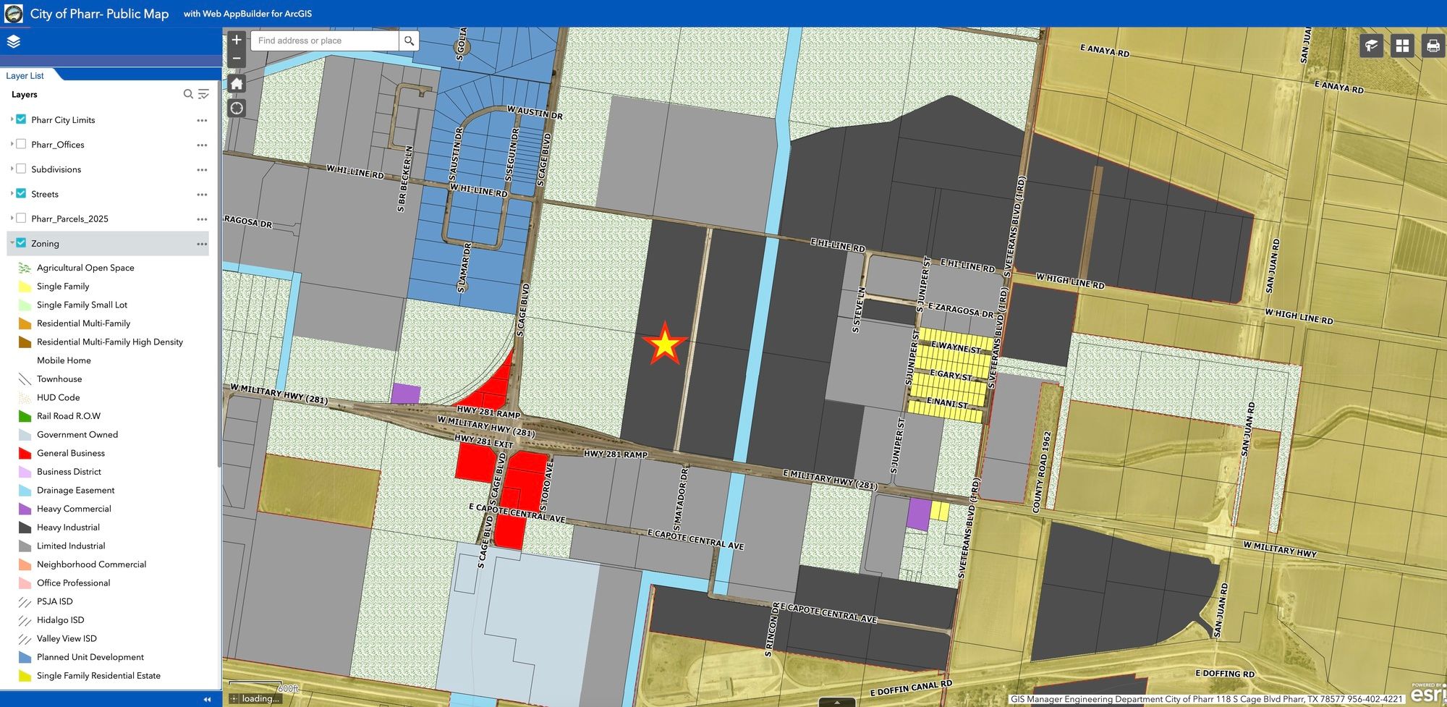Viewport: 1447px width, 707px height.
Task: Expand the Streets layer arrow
Action: (12, 194)
